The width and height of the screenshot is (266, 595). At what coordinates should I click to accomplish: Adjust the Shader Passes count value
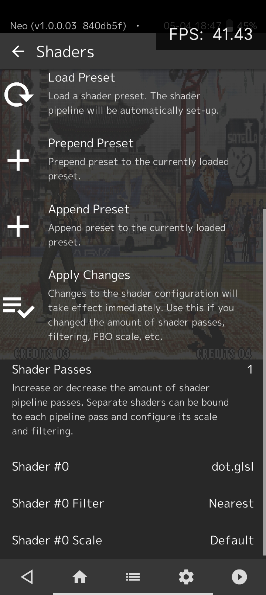[250, 369]
